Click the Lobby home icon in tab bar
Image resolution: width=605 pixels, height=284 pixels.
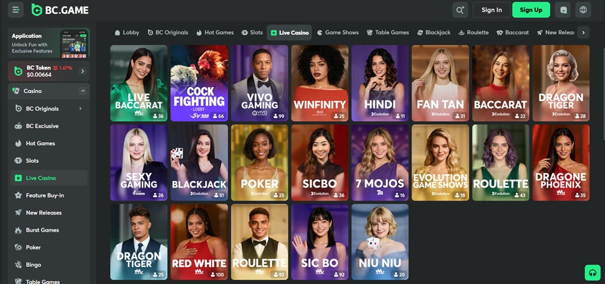(117, 32)
